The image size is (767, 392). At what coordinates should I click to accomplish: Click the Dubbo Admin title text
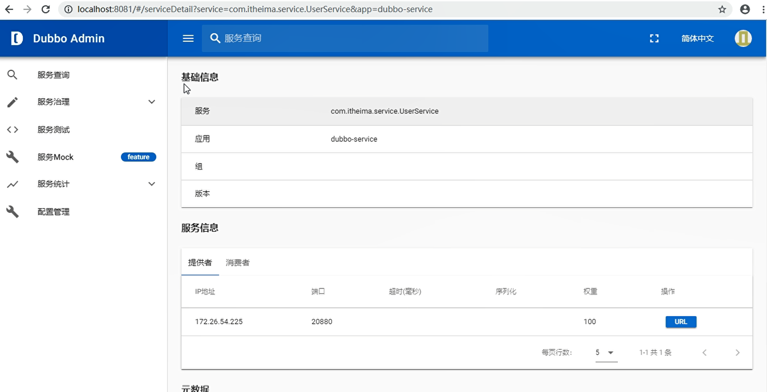click(x=69, y=38)
